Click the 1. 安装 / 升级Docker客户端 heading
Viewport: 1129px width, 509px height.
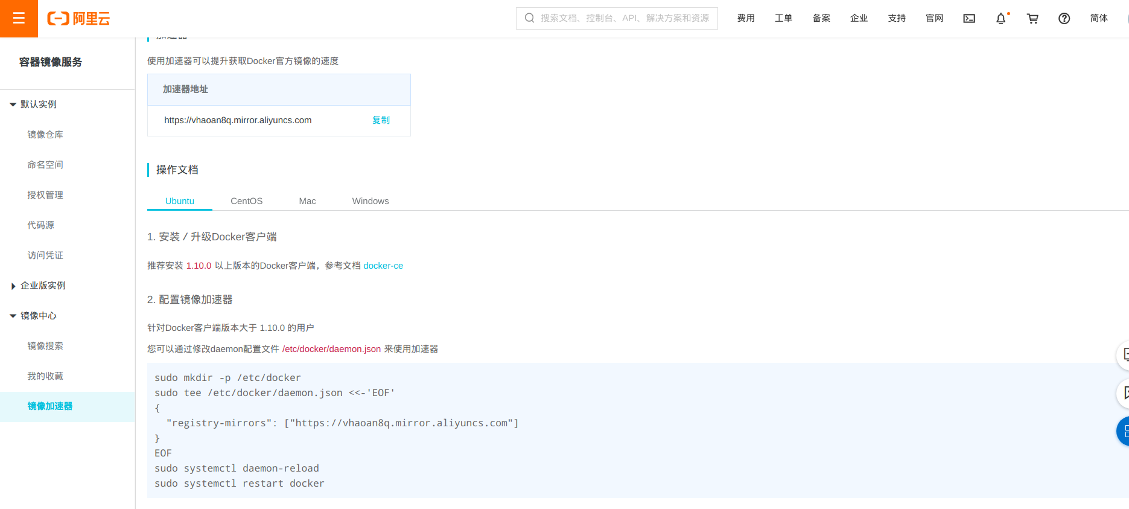point(212,237)
